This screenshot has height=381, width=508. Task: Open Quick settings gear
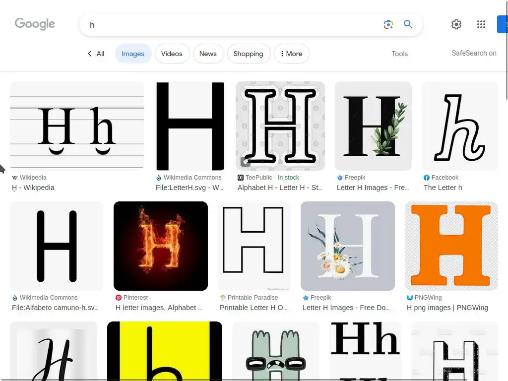tap(456, 24)
